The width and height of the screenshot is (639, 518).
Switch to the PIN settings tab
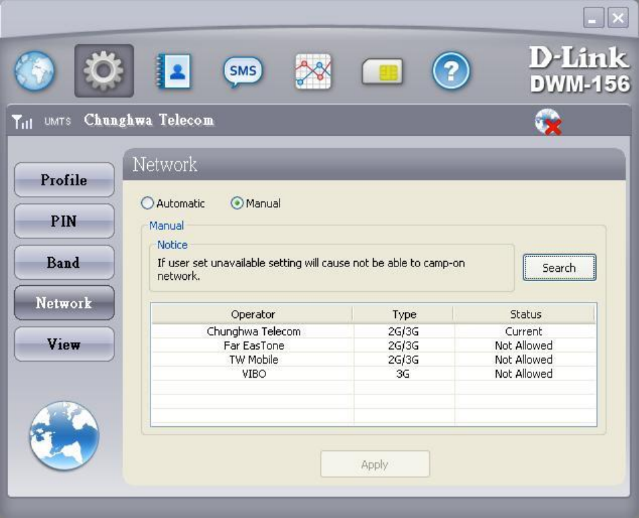tap(64, 221)
